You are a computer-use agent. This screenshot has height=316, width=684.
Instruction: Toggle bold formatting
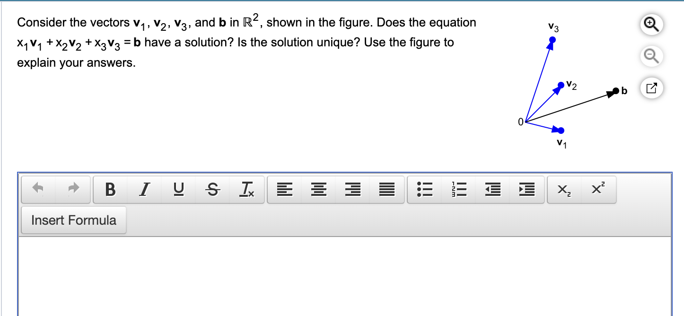tap(110, 189)
